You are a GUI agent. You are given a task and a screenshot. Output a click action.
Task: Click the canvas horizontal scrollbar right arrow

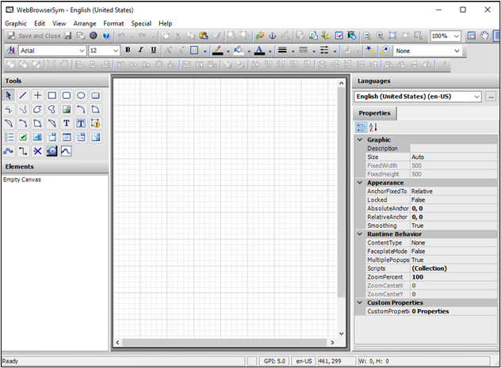click(332, 342)
